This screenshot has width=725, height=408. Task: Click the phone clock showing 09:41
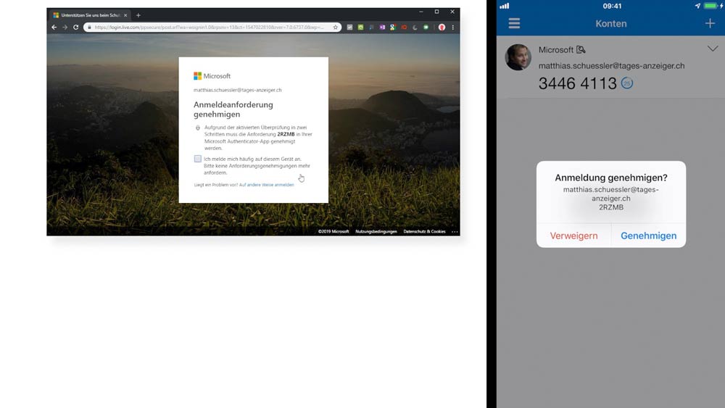(x=612, y=6)
